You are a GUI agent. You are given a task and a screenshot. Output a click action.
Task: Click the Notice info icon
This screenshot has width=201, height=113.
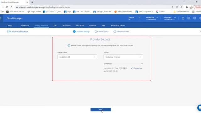tap(69, 46)
